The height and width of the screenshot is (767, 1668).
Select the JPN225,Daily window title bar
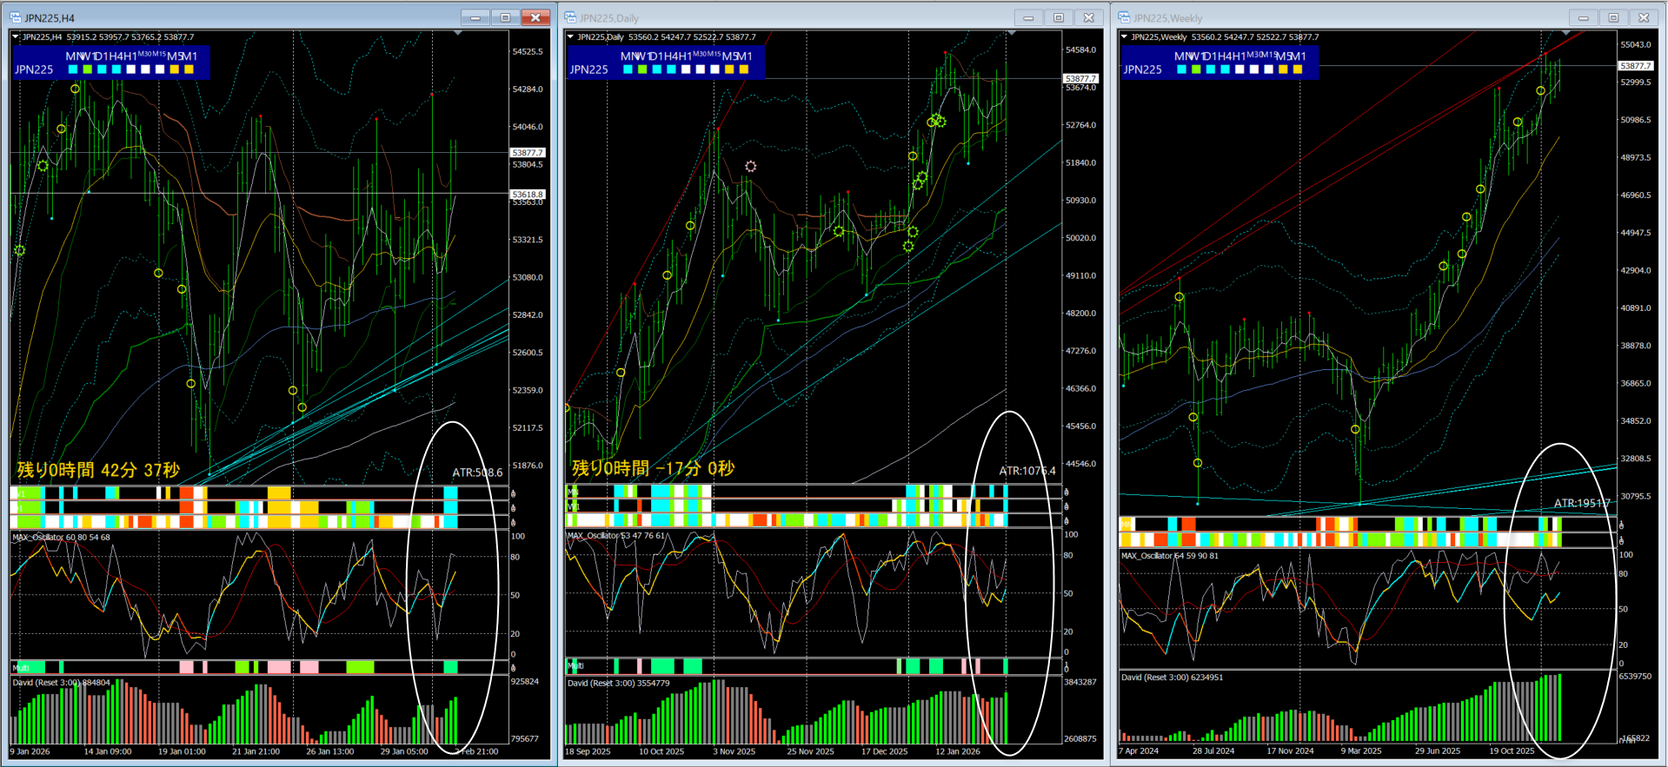coord(782,17)
